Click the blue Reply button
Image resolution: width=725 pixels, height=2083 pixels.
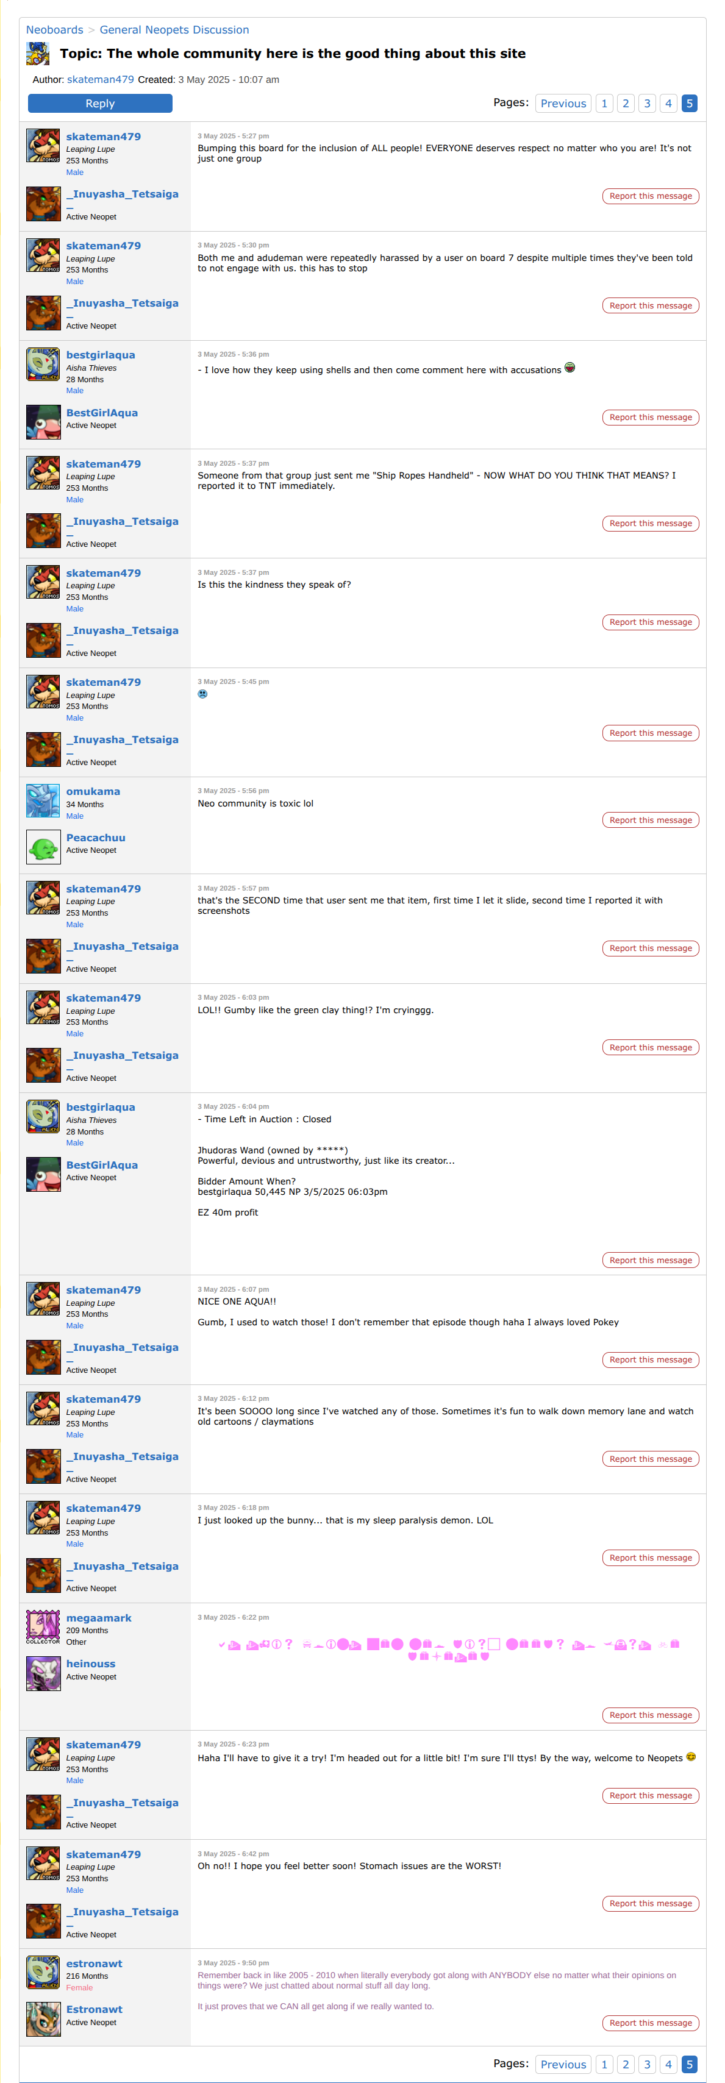101,104
